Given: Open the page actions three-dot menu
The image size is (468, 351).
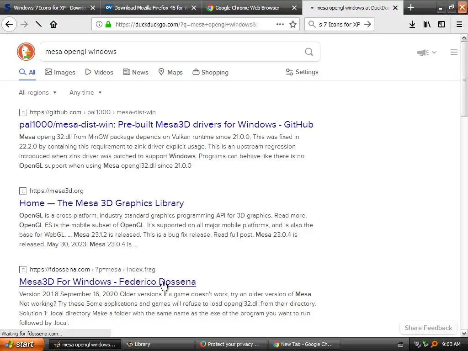Looking at the screenshot, I should 280,24.
